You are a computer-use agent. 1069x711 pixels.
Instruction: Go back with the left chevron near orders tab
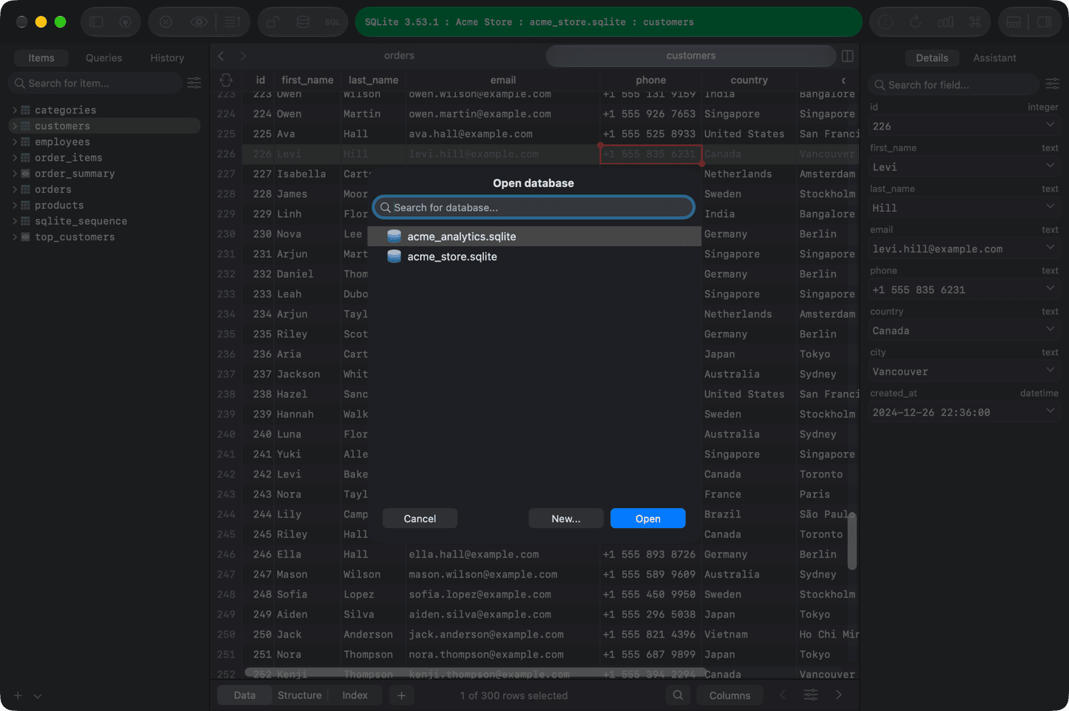point(221,56)
